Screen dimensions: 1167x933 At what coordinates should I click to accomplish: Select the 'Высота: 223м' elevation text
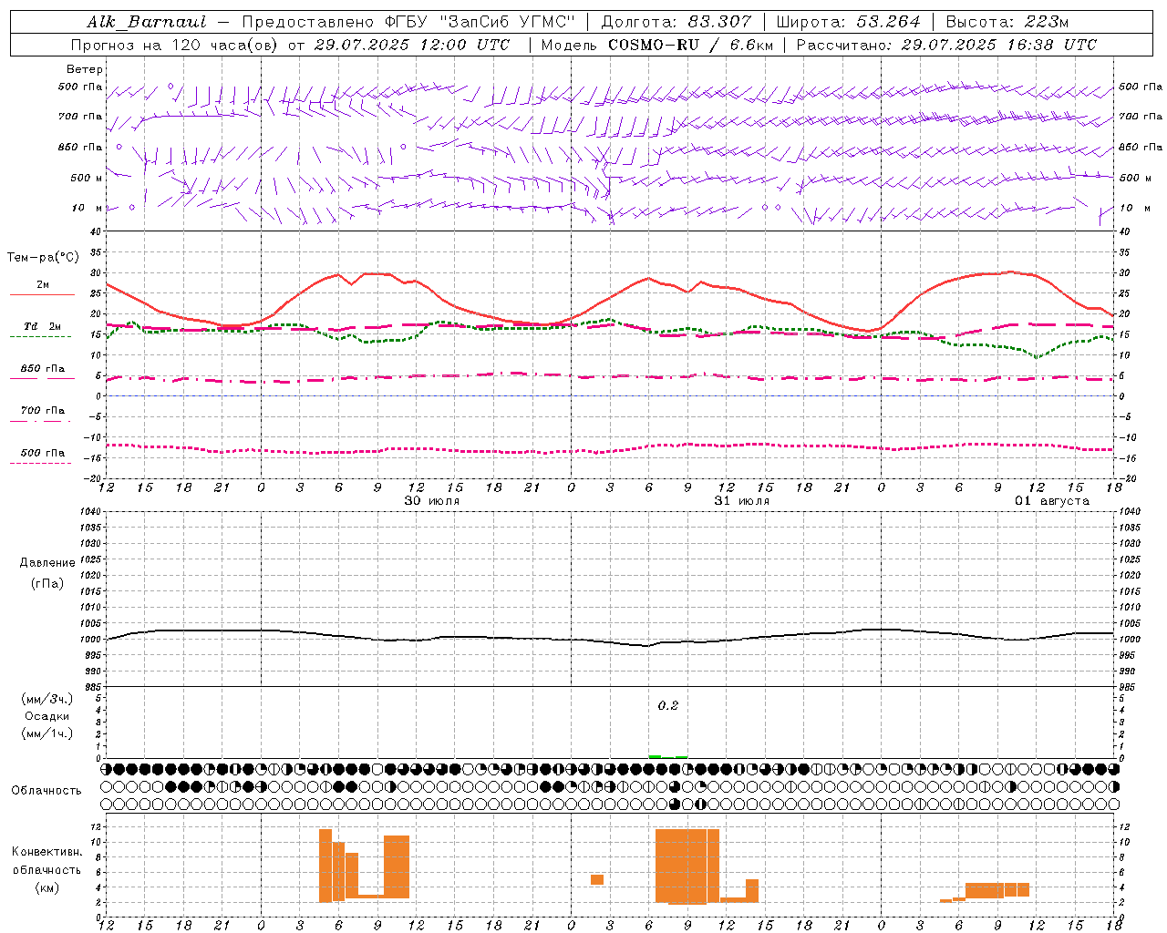[1007, 22]
